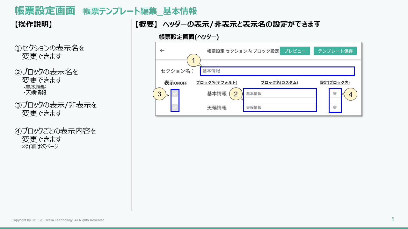Open settings gear for 基本情報 block

pos(335,94)
